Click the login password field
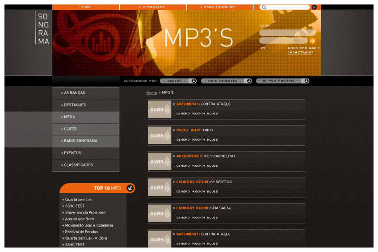Viewport: 378px width, 252px height. point(283,41)
